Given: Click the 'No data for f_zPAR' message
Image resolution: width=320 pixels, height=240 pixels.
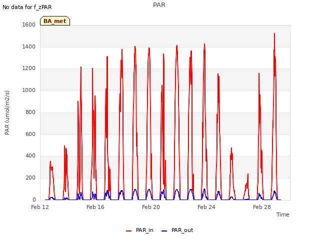Looking at the screenshot, I should coord(27,7).
